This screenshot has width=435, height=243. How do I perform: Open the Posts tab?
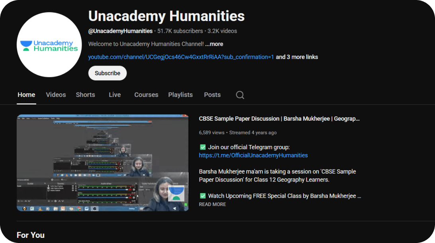(x=212, y=95)
